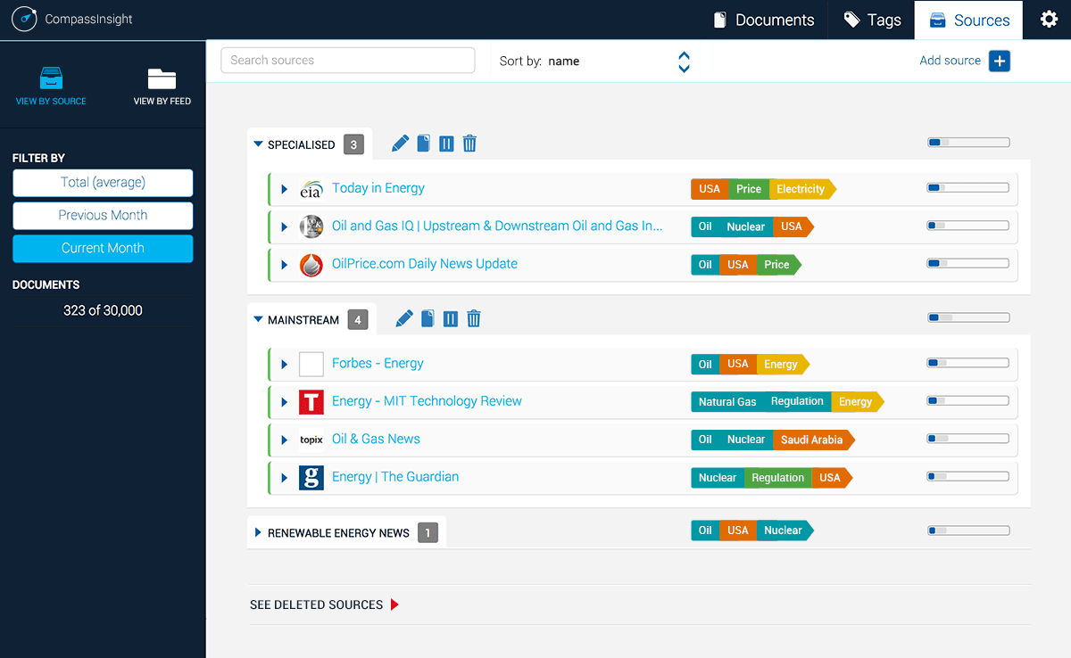Collapse the Mainstream group

(x=258, y=319)
